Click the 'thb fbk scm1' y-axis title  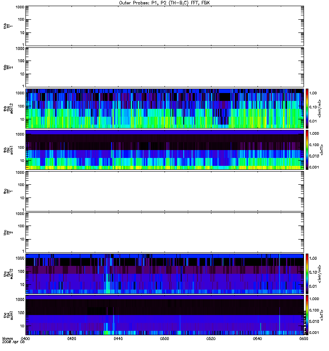8,150
